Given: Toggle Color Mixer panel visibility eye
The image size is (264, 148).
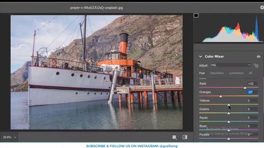Looking at the screenshot, I should (x=259, y=57).
